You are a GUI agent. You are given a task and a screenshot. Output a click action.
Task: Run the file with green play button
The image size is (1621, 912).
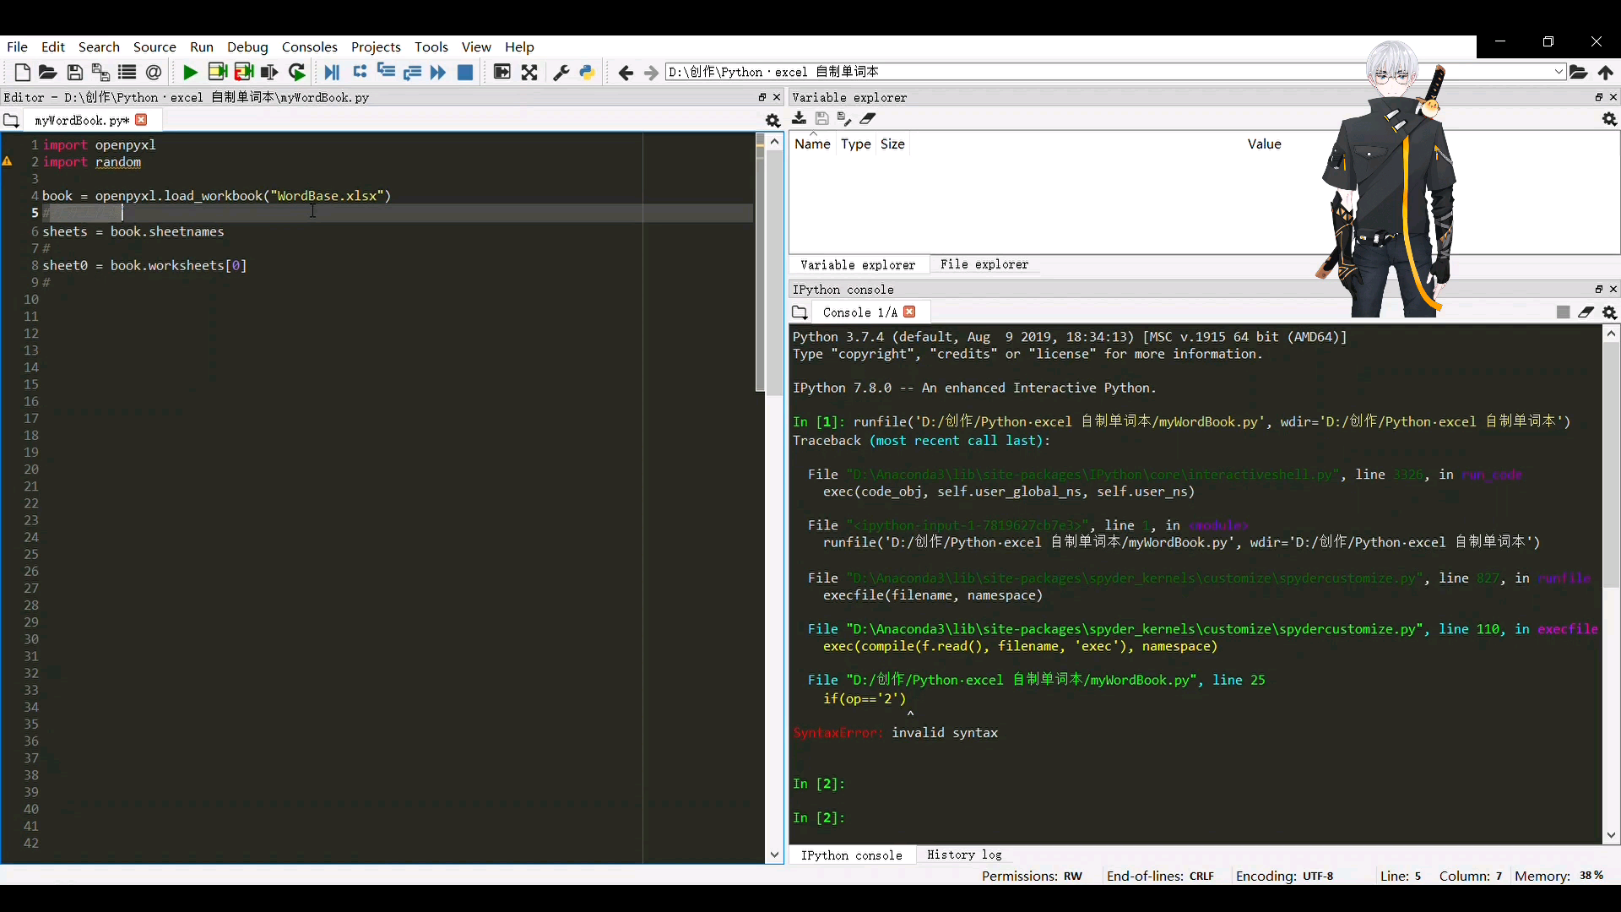(190, 73)
